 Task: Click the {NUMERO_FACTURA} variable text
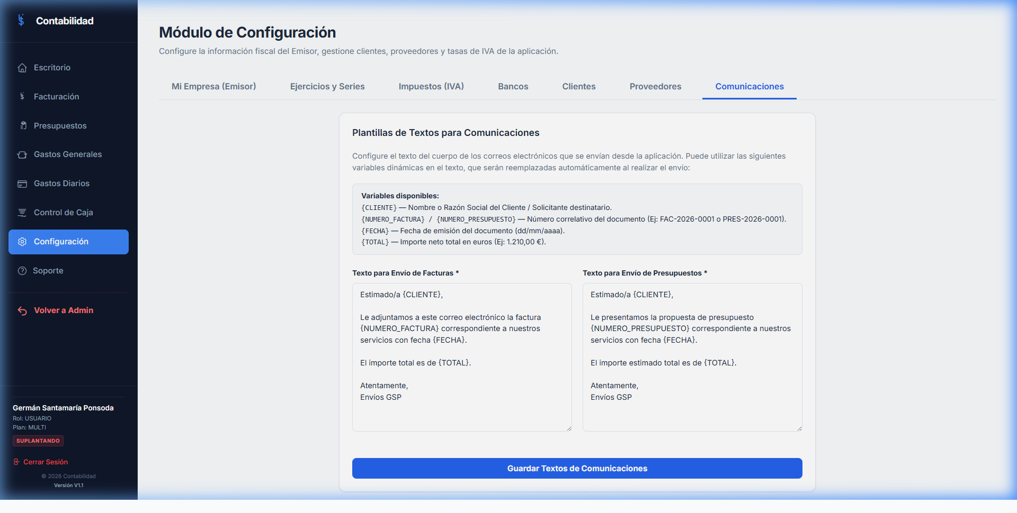click(x=393, y=219)
